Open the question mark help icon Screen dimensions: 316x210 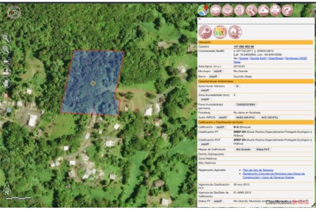287,10
